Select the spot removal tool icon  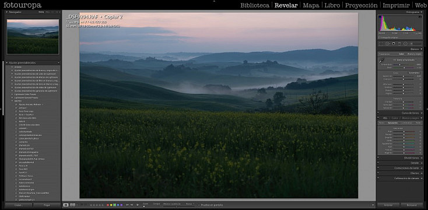[x=387, y=44]
